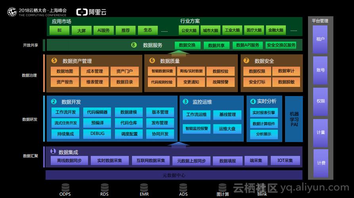Open 数据地图 under 数据资产管理
The height and width of the screenshot is (198, 354).
coord(65,71)
